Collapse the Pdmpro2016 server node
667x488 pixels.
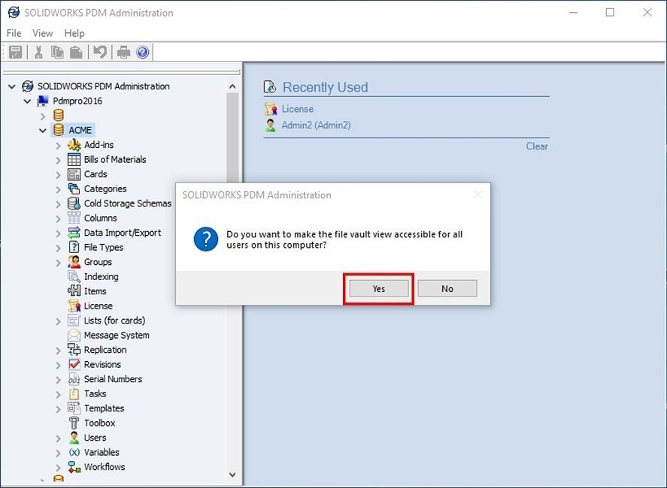(x=28, y=101)
